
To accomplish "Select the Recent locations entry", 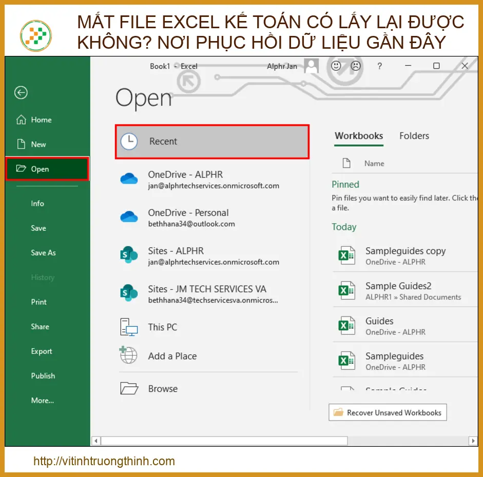I will click(212, 142).
